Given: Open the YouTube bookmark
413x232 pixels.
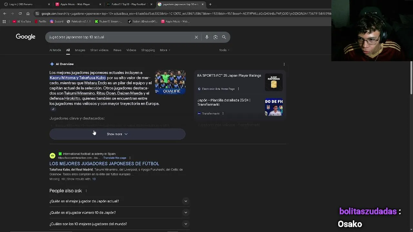Looking at the screenshot, I should [22, 22].
